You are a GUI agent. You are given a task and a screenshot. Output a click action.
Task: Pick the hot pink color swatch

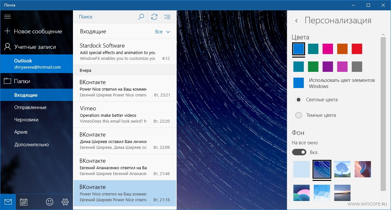click(328, 49)
